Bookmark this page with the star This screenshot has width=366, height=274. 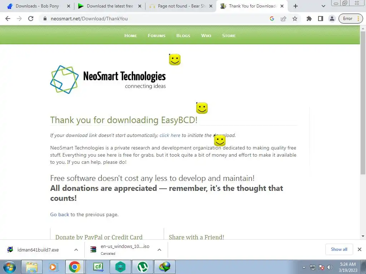pyautogui.click(x=295, y=19)
